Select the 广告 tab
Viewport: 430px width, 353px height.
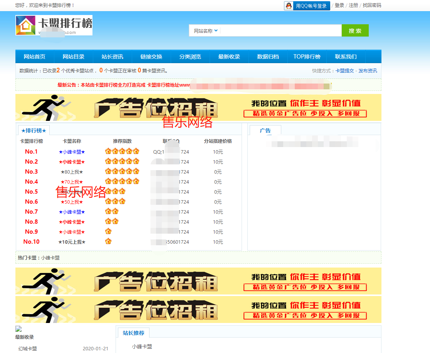tap(265, 130)
